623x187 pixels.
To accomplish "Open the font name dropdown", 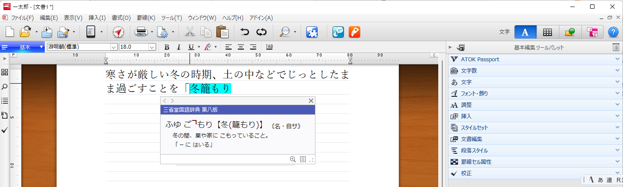I will [x=114, y=47].
